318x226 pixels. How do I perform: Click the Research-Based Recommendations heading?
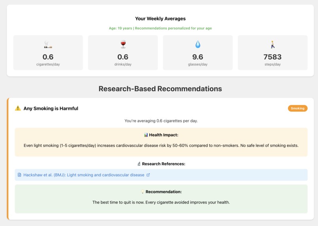(x=160, y=89)
